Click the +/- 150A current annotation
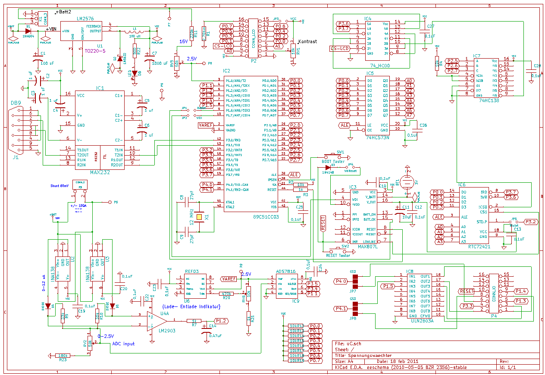The width and height of the screenshot is (545, 375). [78, 206]
